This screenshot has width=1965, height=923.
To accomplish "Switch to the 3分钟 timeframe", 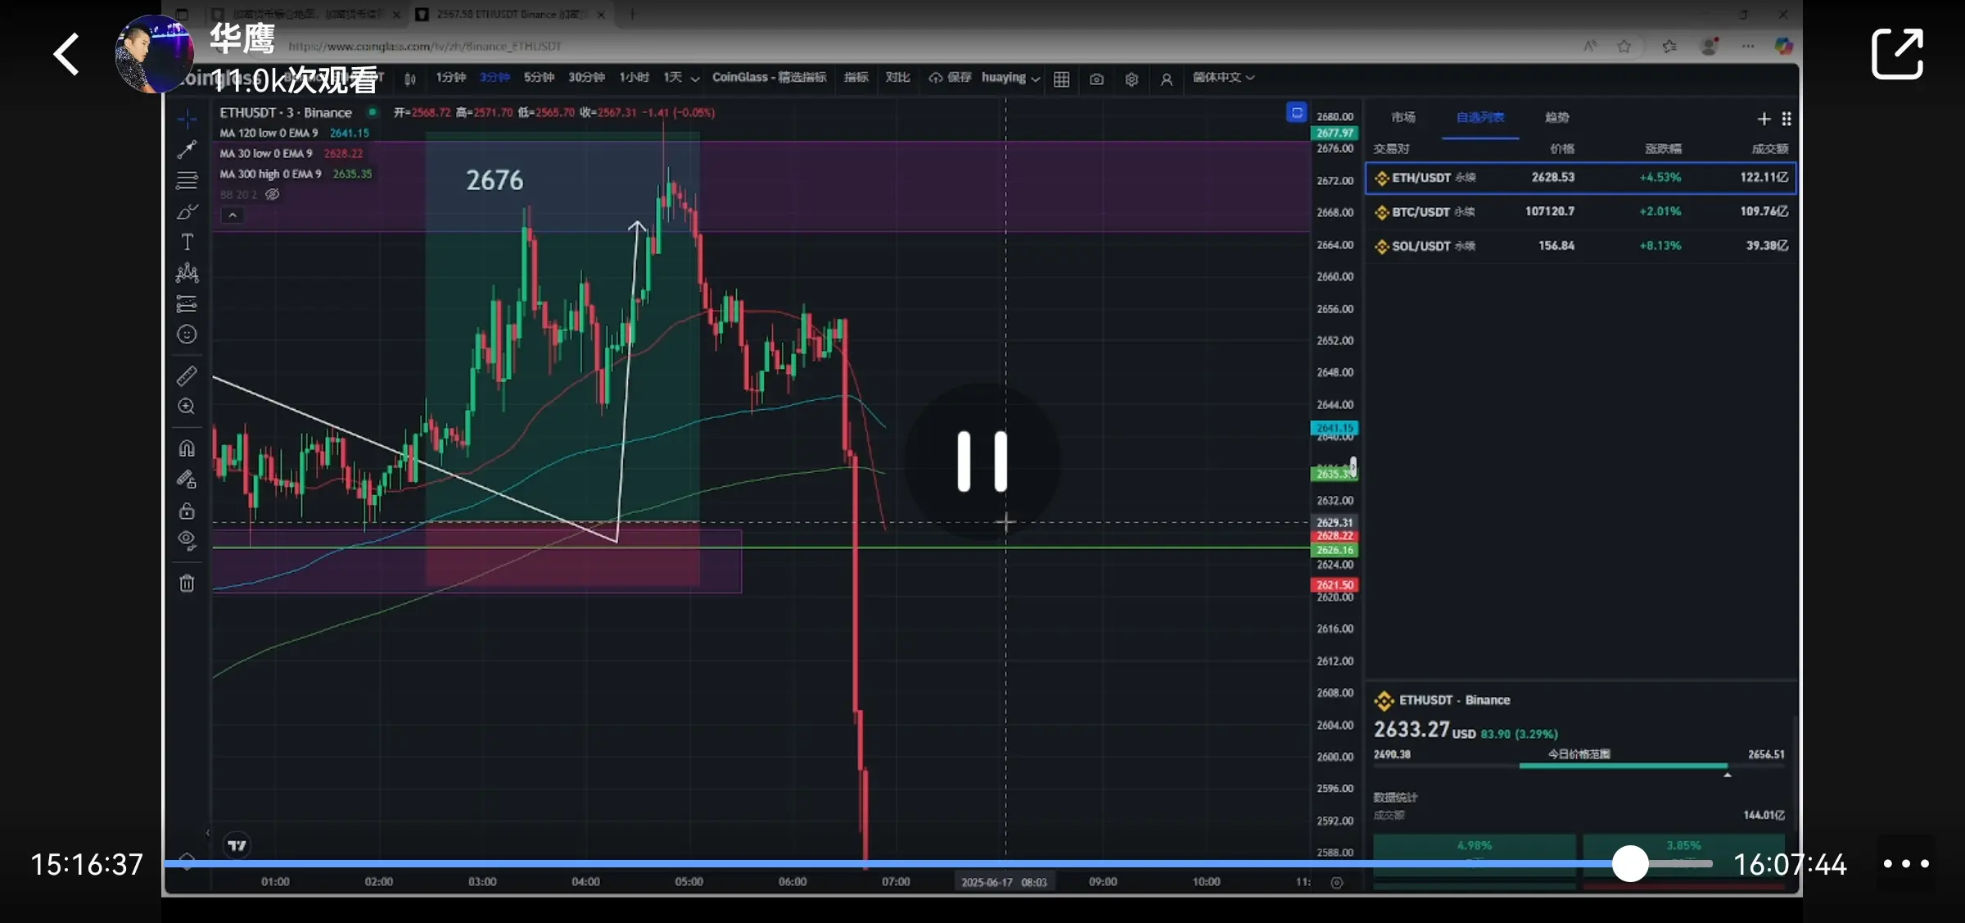I will coord(495,78).
